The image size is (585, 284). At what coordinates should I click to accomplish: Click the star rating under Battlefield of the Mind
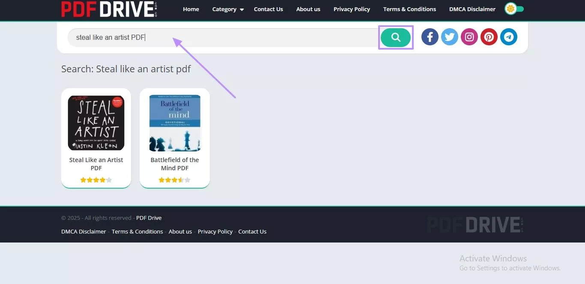click(x=175, y=180)
